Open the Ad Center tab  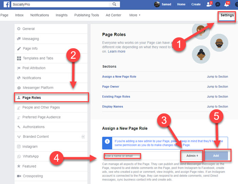[113, 15]
